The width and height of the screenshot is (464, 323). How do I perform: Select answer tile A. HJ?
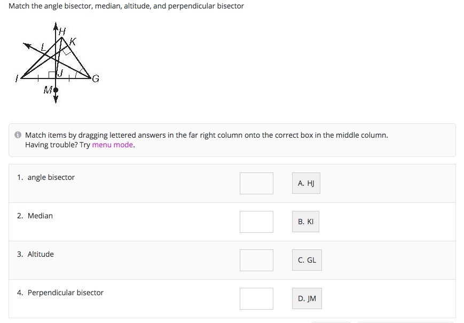click(x=306, y=183)
